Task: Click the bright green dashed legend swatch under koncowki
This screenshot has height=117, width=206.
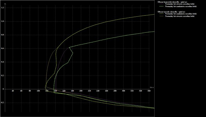Action: (161, 6)
